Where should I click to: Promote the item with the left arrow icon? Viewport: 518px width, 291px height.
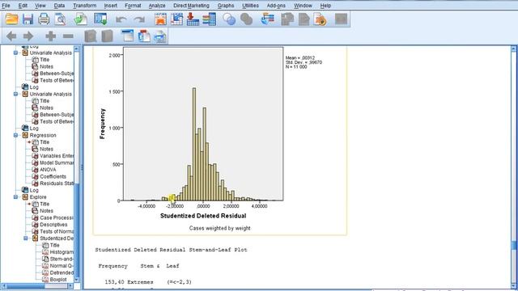point(11,36)
